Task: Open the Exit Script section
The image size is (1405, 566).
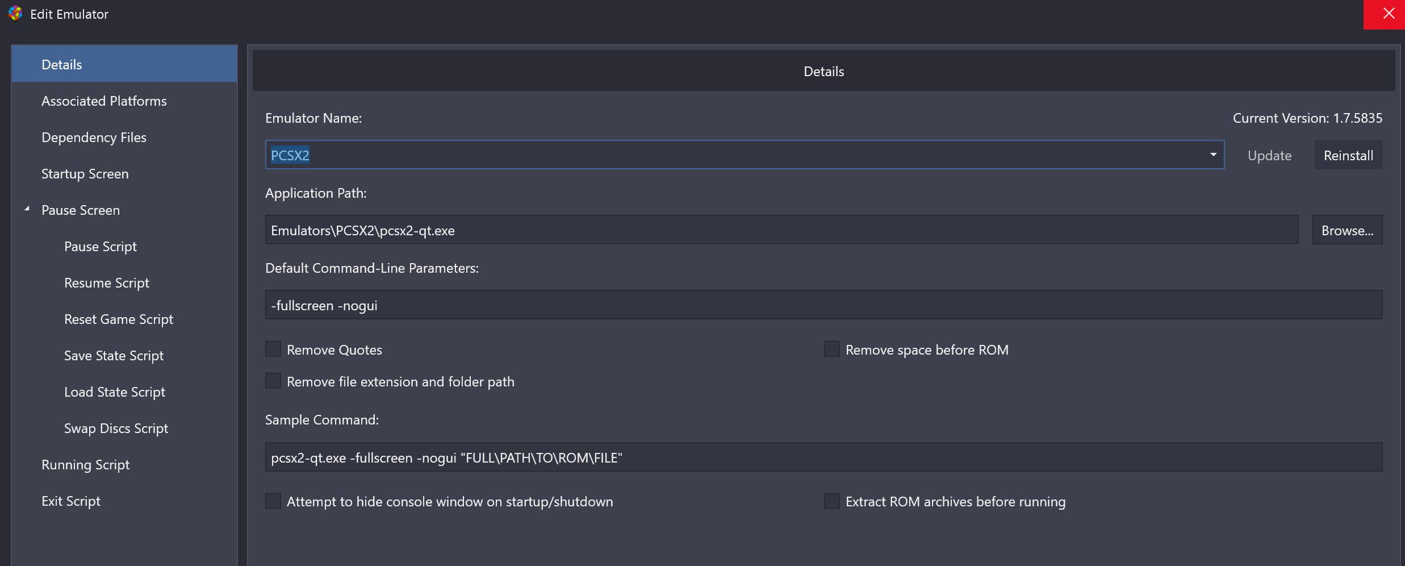Action: pyautogui.click(x=124, y=501)
